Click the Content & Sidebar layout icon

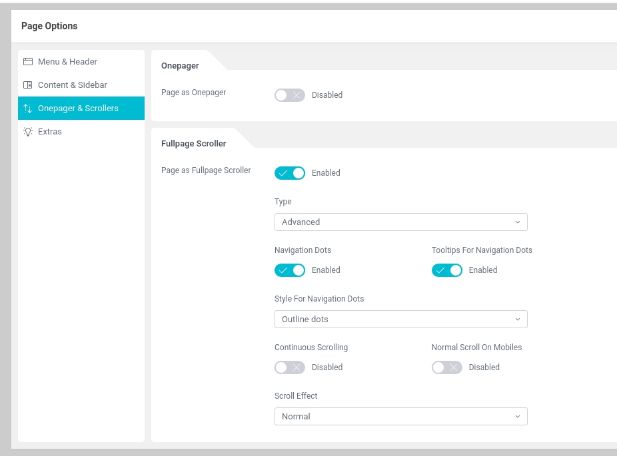[x=28, y=85]
